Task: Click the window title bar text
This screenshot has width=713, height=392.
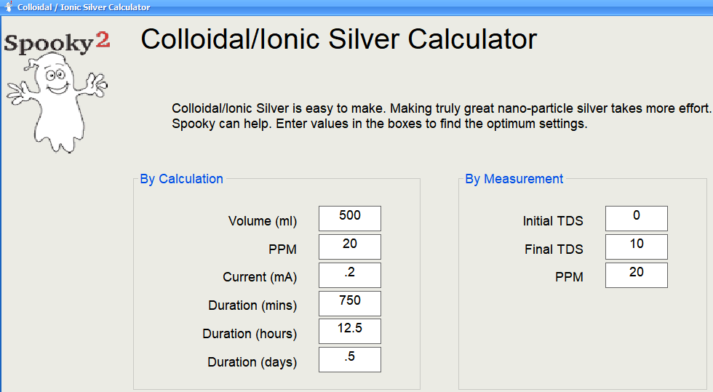Action: point(84,7)
